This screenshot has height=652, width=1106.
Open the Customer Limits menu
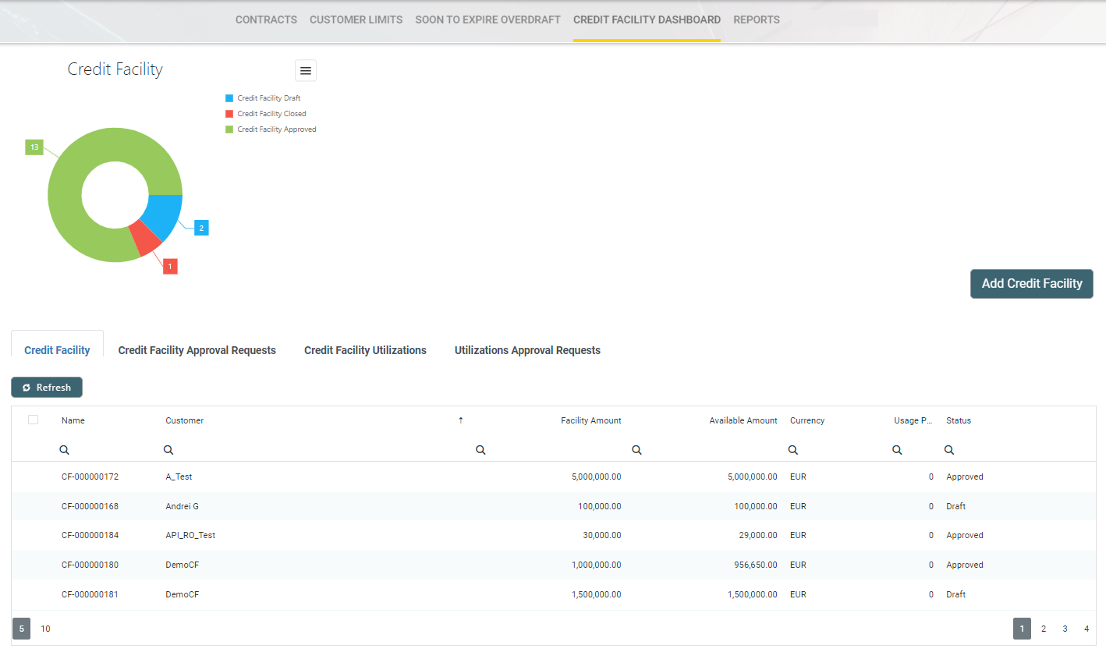click(x=356, y=19)
